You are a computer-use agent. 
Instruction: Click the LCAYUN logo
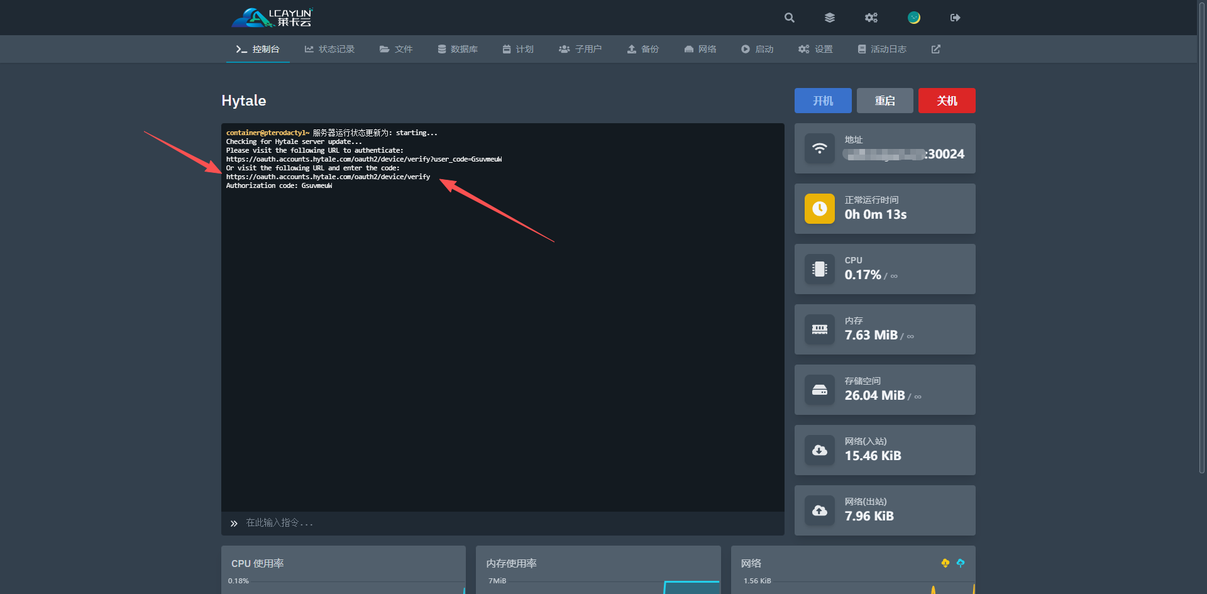tap(272, 18)
